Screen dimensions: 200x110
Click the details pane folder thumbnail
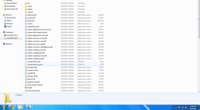click(8, 98)
